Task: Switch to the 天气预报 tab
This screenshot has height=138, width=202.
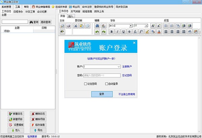Action: (75, 11)
